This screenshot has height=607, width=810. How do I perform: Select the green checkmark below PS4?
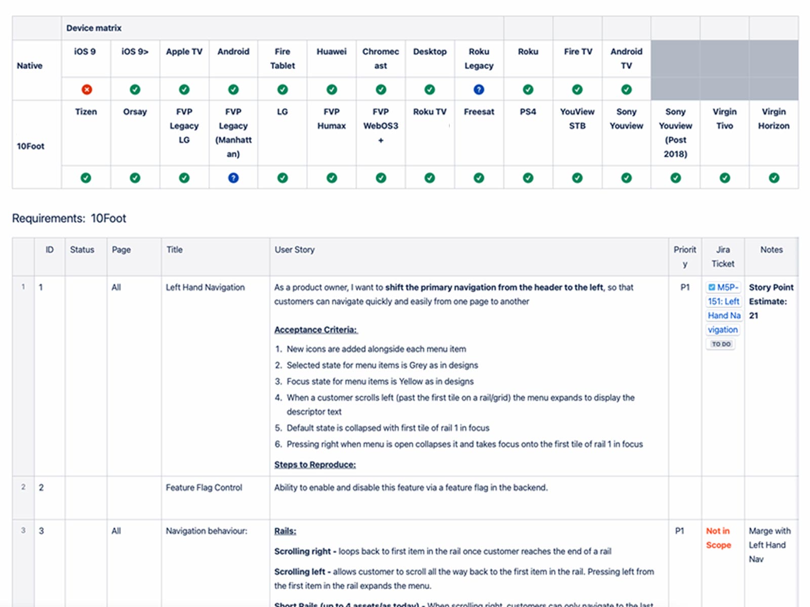pos(528,178)
